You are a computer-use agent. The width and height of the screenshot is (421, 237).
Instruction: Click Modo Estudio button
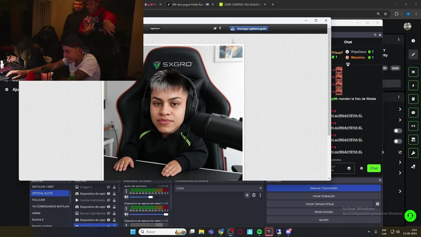tap(324, 212)
